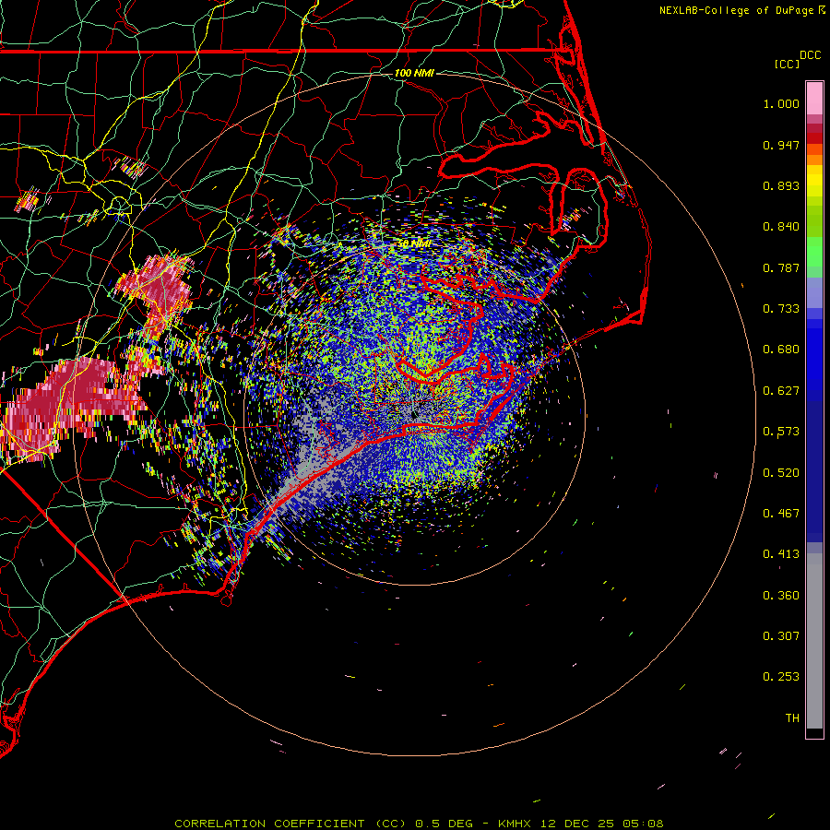Click the [CC] unit label
The image size is (830, 830).
(787, 64)
